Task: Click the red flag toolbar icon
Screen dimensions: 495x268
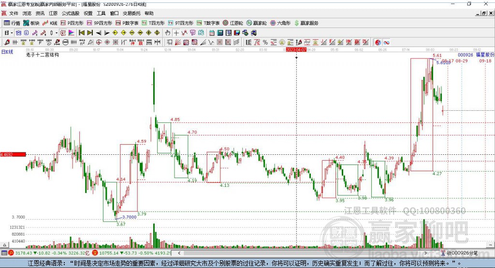Action: tap(72, 33)
